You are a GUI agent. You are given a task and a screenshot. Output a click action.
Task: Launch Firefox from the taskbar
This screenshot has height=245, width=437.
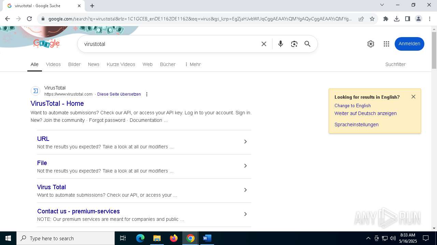(x=174, y=238)
